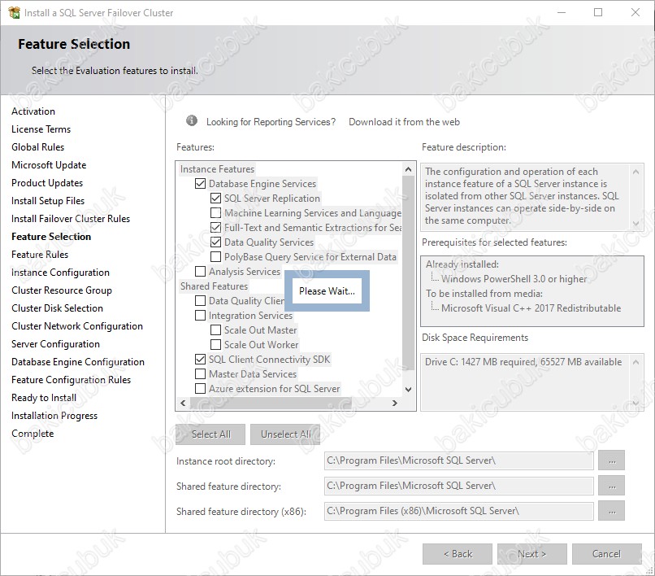The height and width of the screenshot is (576, 655).
Task: Select the Shared Features group header
Action: coord(214,286)
